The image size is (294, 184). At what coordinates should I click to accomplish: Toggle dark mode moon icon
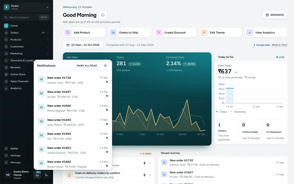(46, 175)
